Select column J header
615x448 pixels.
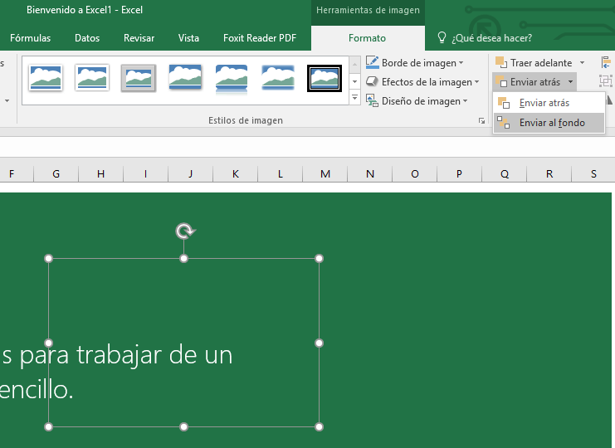pyautogui.click(x=191, y=173)
